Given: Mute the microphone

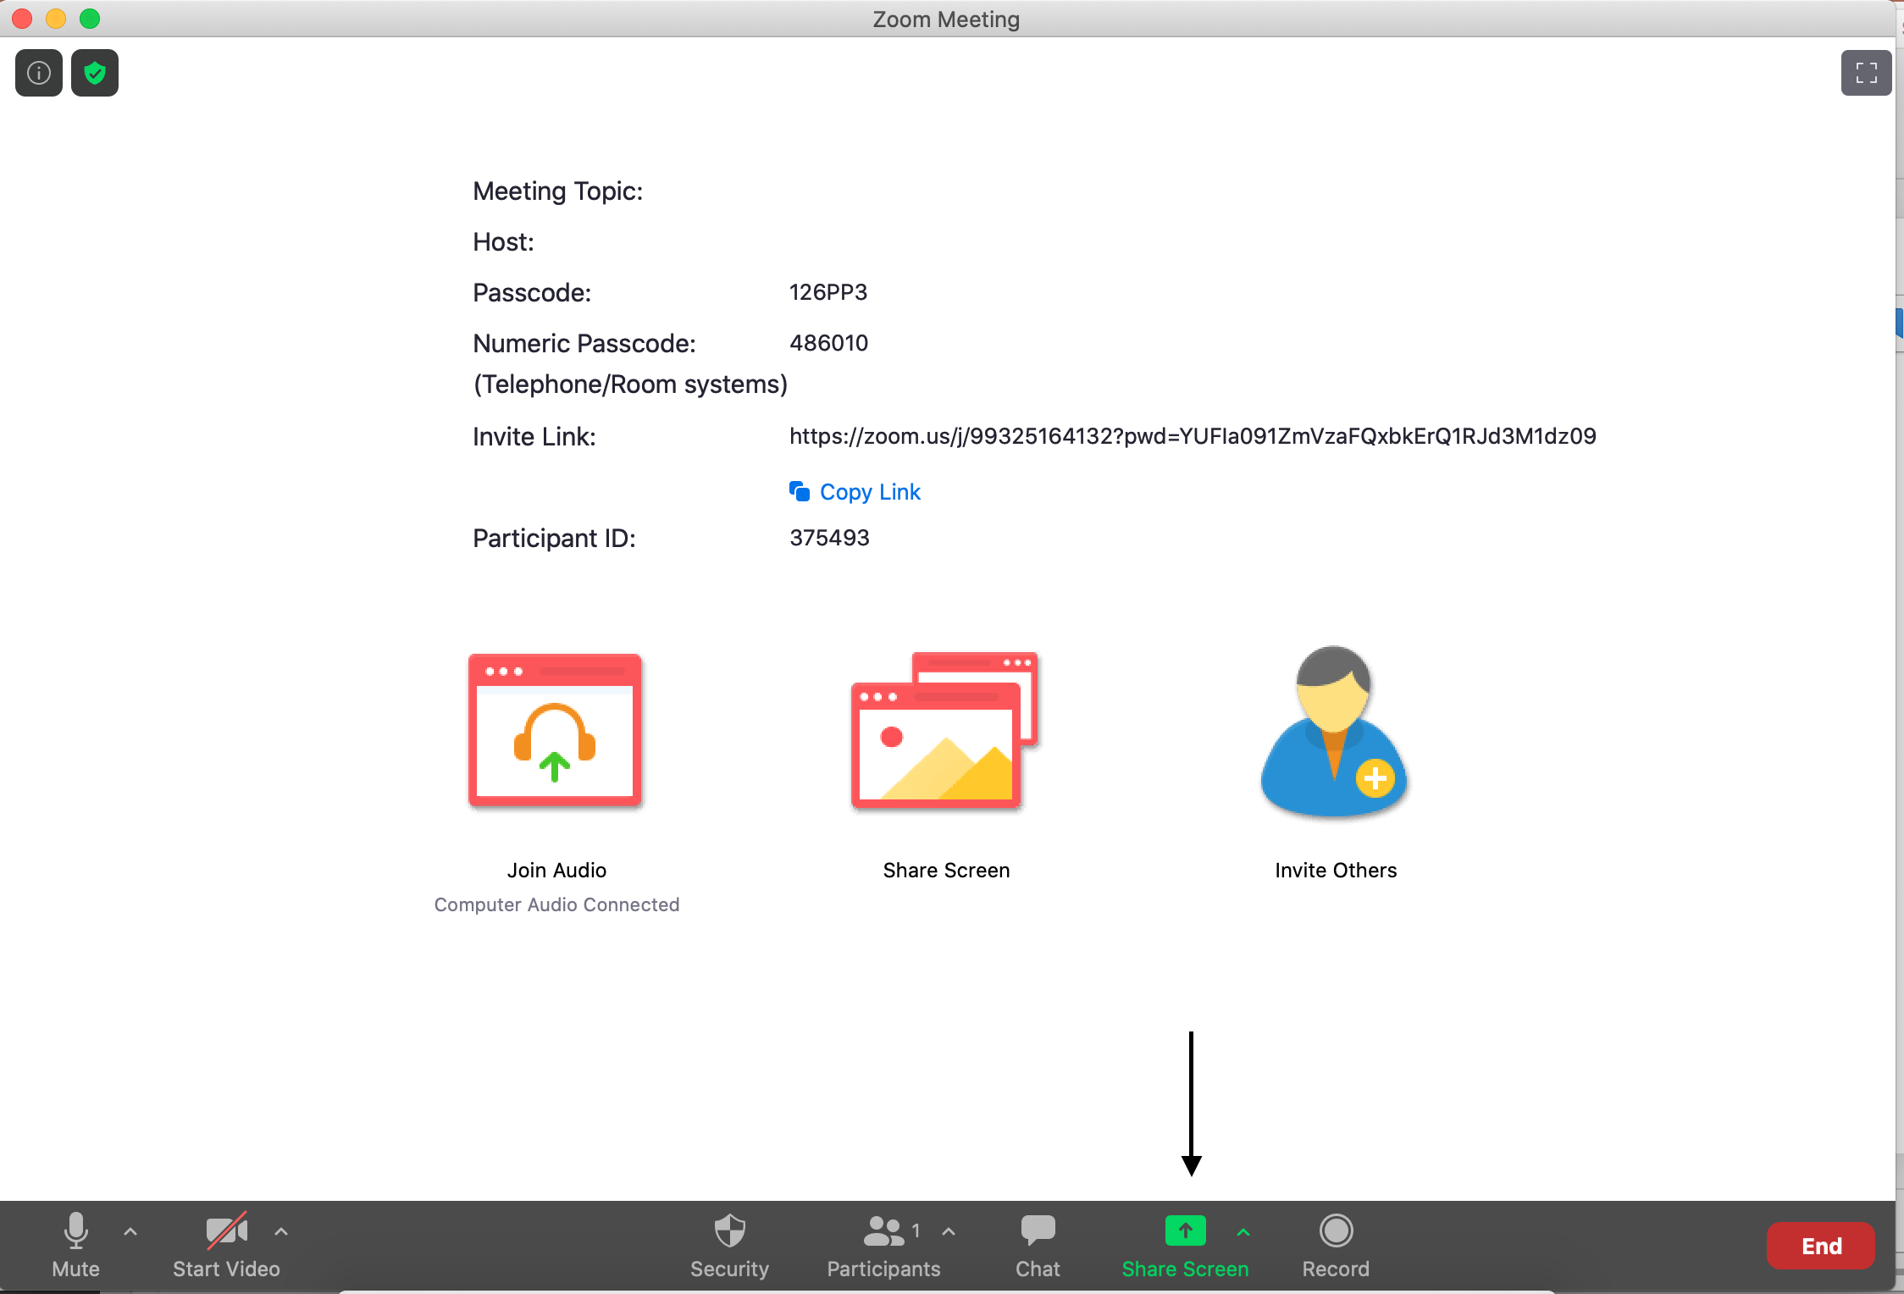Looking at the screenshot, I should 75,1245.
